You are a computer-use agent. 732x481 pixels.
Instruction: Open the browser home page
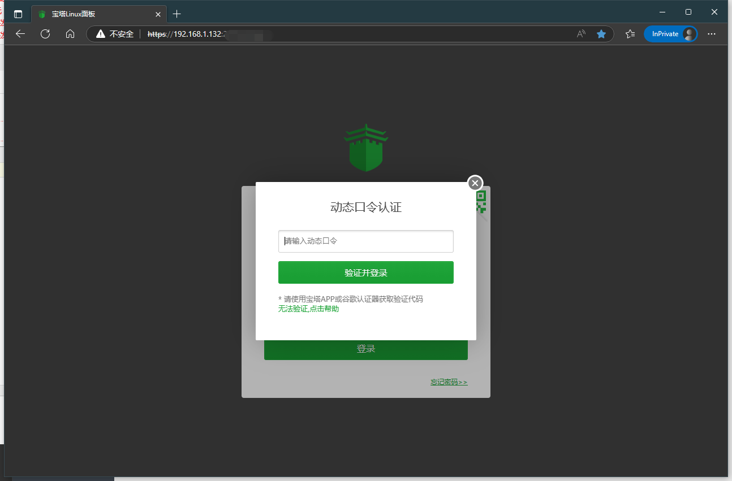click(x=70, y=34)
